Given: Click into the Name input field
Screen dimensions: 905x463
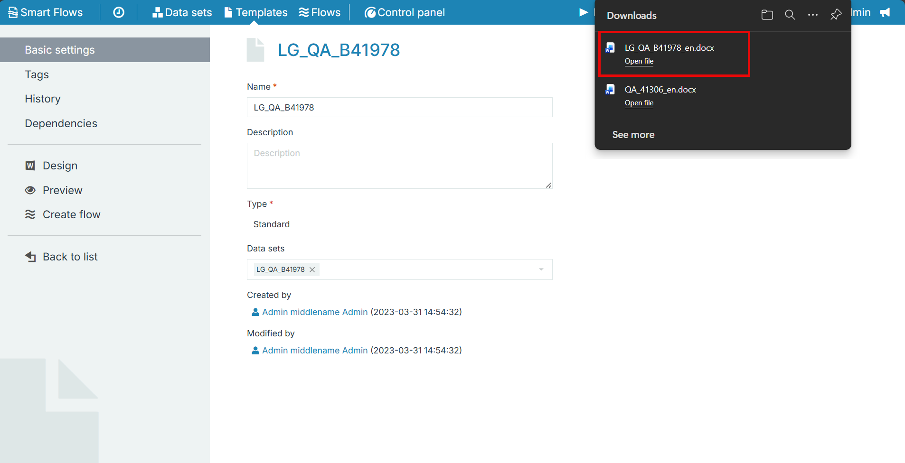Looking at the screenshot, I should point(399,107).
